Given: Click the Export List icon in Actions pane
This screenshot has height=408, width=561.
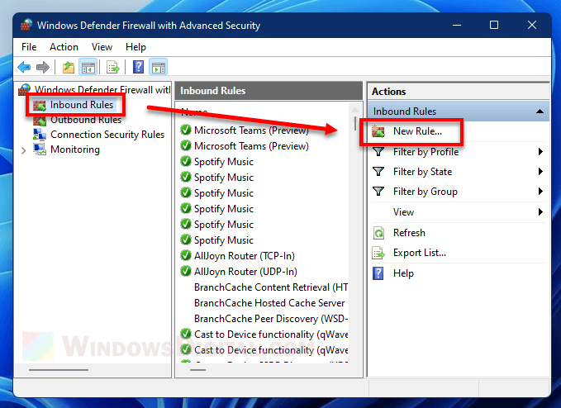Looking at the screenshot, I should [378, 253].
